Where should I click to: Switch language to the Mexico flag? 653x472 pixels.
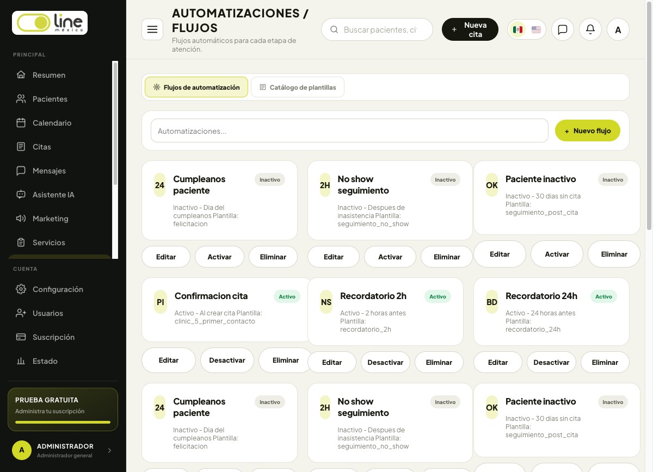tap(518, 29)
